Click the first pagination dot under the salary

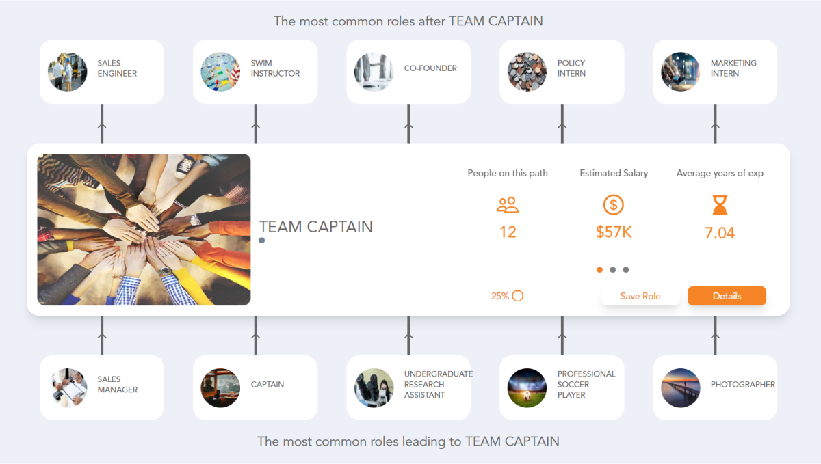pyautogui.click(x=599, y=269)
